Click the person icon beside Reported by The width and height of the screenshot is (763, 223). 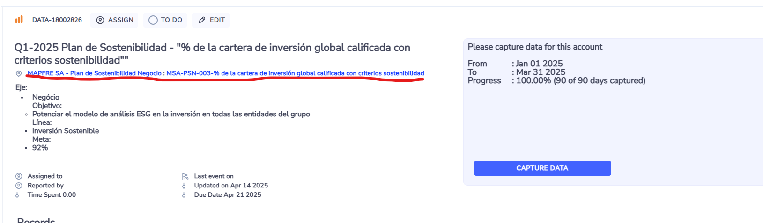pos(19,186)
